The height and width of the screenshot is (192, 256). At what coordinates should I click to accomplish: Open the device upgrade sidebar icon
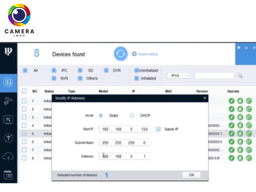[x=8, y=138]
